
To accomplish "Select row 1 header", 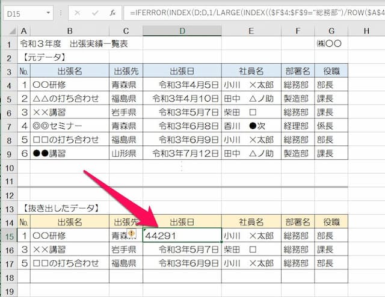I will click(9, 44).
